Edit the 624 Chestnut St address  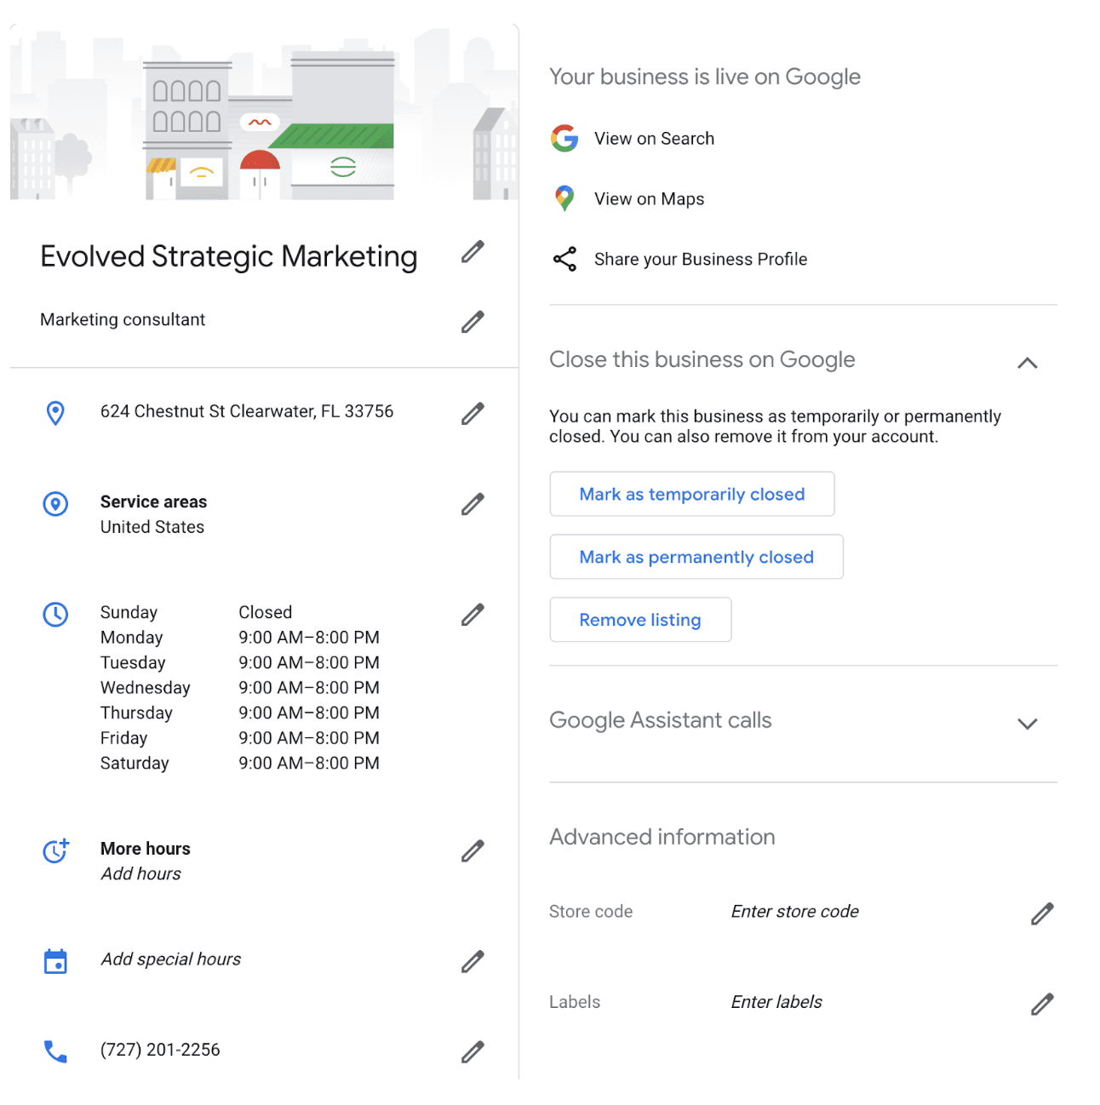[473, 413]
